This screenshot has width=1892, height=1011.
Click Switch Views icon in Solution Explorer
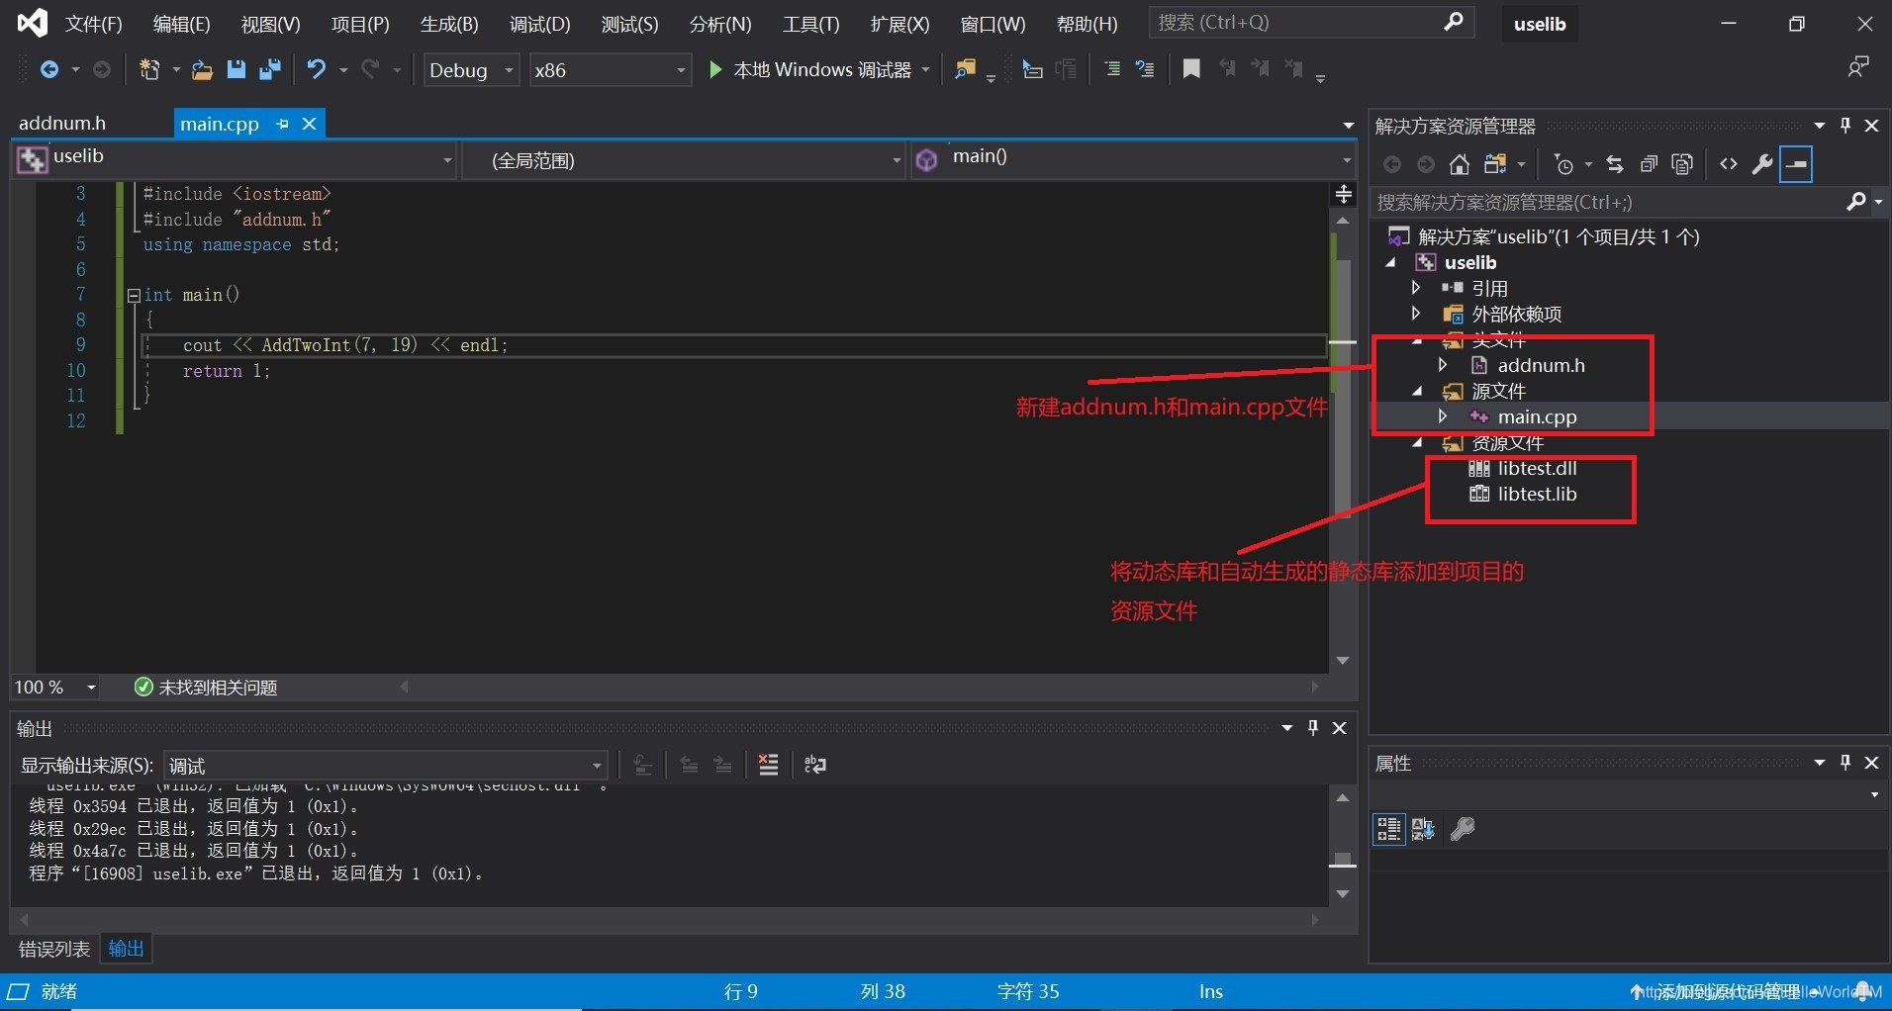tap(1495, 164)
